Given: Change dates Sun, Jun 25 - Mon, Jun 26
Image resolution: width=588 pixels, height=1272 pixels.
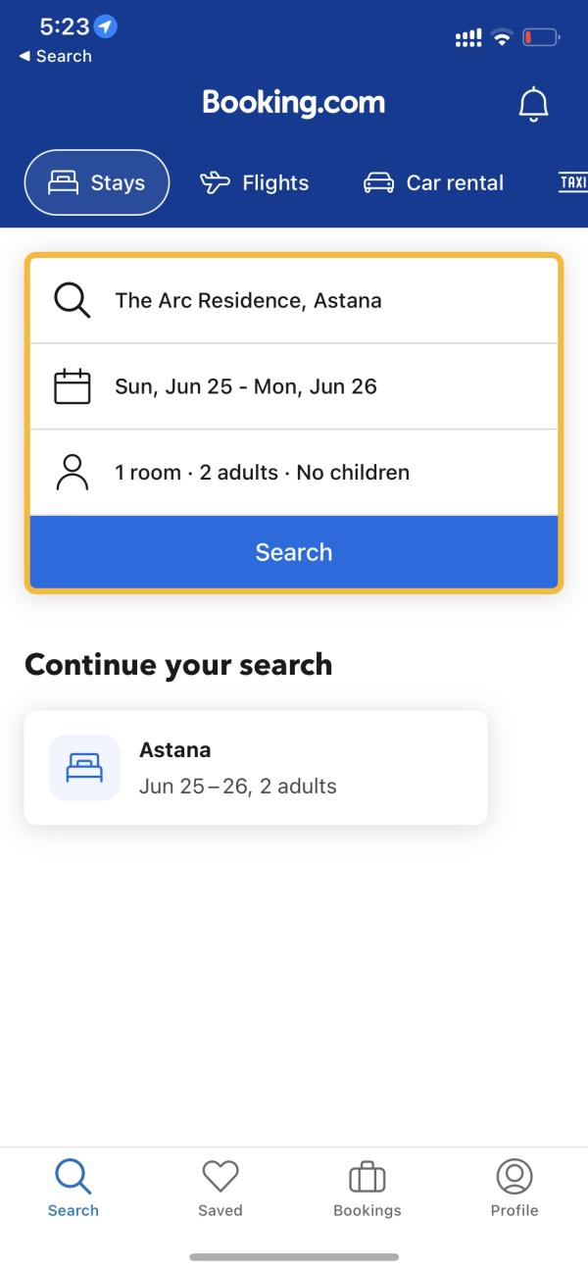Looking at the screenshot, I should 294,386.
